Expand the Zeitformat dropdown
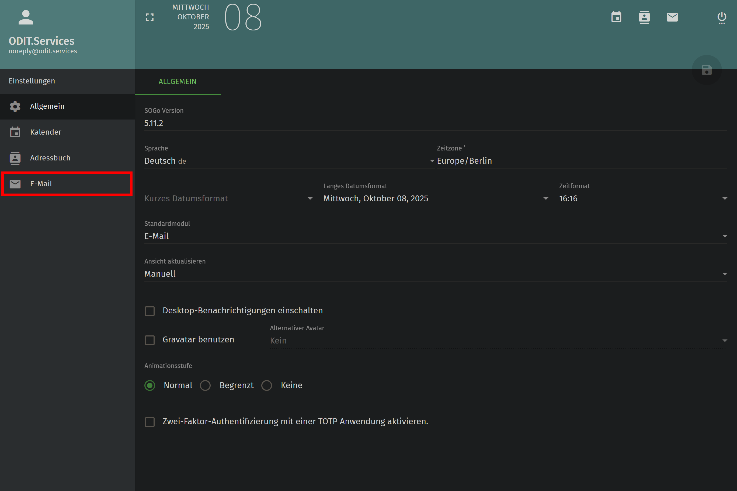 (x=642, y=199)
